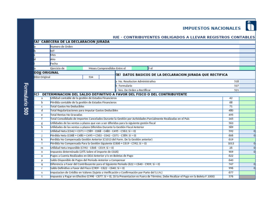This screenshot has height=213, width=276.
Task: Click 'DDJJ Original' row label
Action: (x=42, y=77)
